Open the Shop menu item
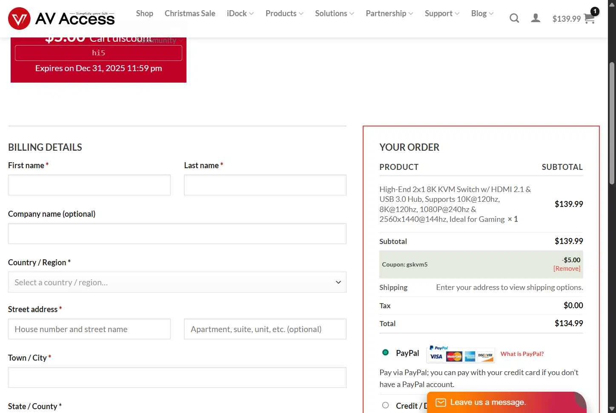616x413 pixels. coord(144,13)
